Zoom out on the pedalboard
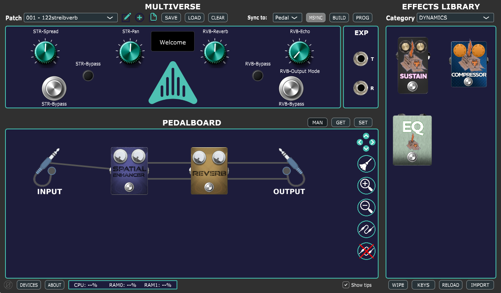This screenshot has height=293, width=501. click(366, 207)
